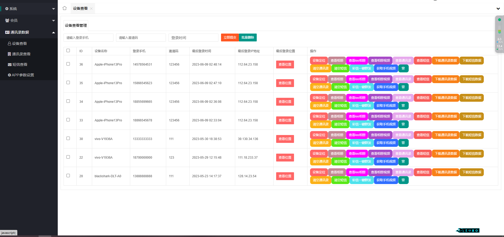Toggle select-all checkbox in table header
The width and height of the screenshot is (504, 237).
[68, 51]
